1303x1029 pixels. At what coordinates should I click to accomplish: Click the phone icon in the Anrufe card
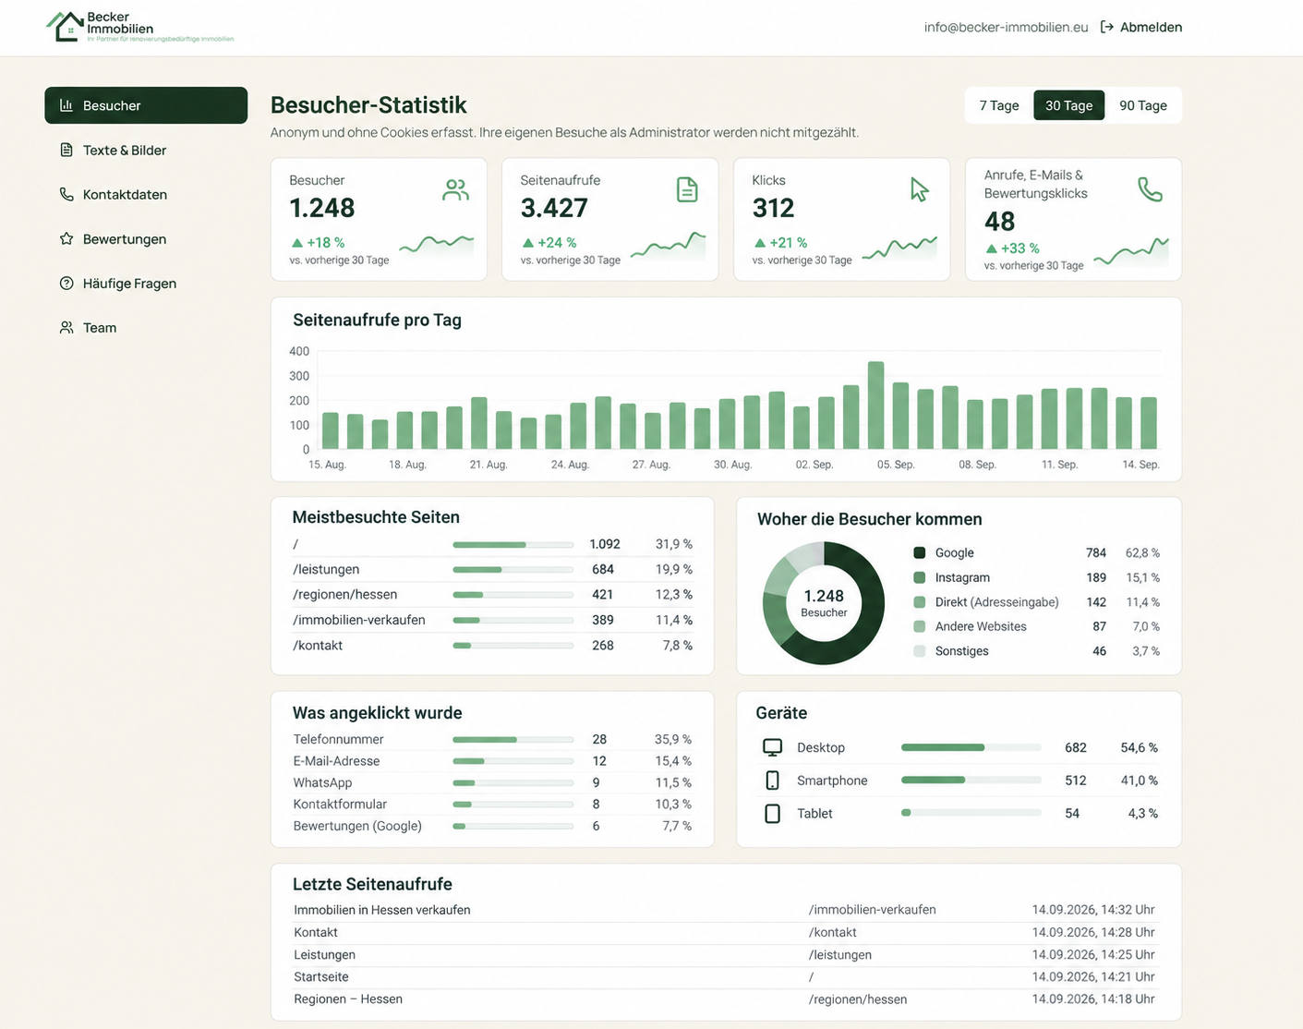pos(1150,189)
